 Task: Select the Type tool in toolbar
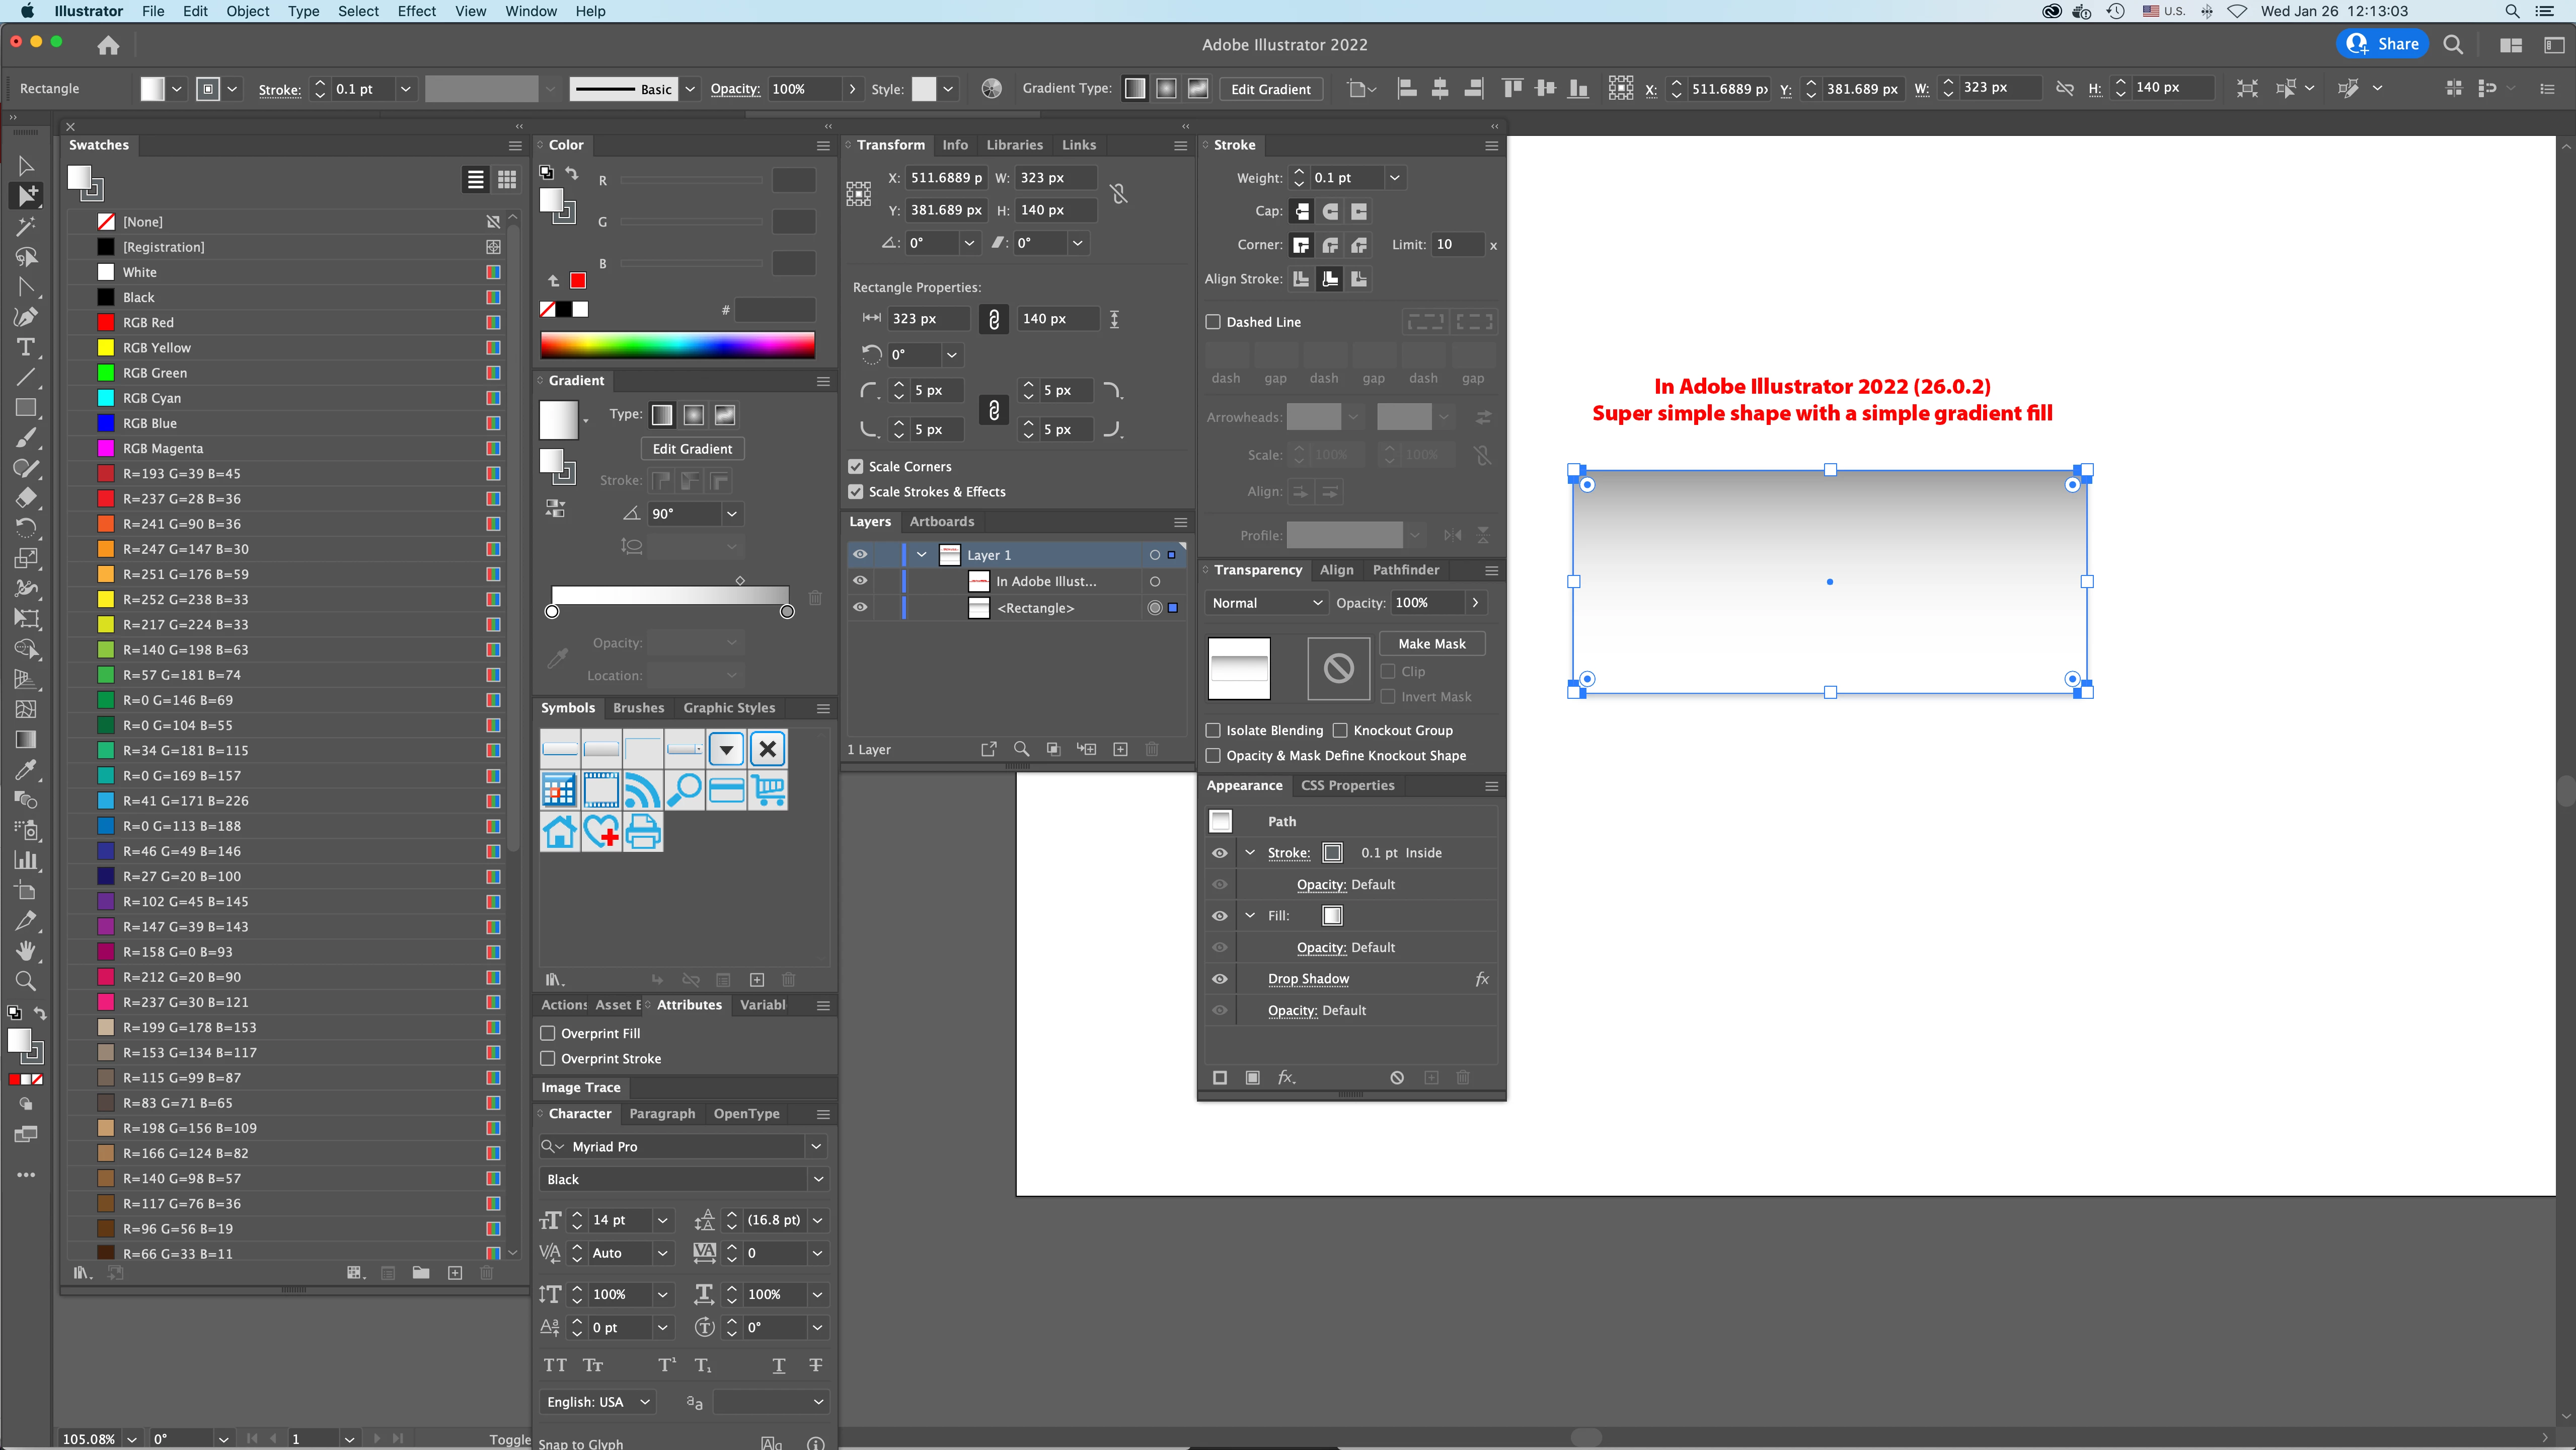click(26, 347)
